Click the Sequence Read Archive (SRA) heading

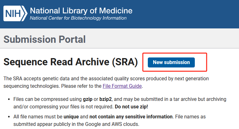click(x=71, y=62)
